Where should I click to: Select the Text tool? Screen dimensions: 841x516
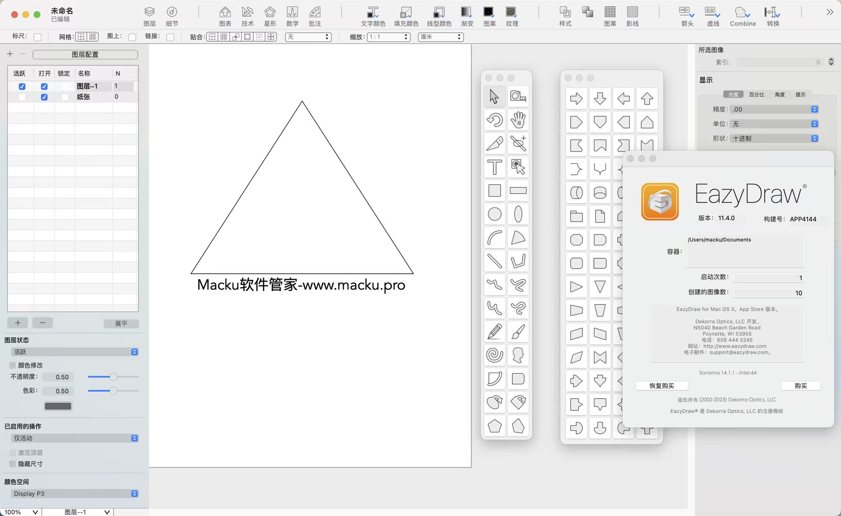point(494,167)
